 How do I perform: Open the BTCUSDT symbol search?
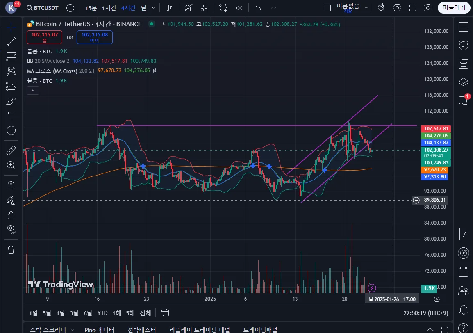tap(43, 8)
